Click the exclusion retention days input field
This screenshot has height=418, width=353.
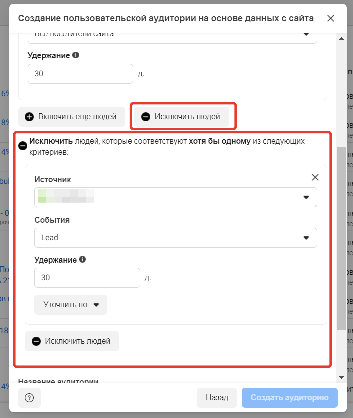click(87, 278)
